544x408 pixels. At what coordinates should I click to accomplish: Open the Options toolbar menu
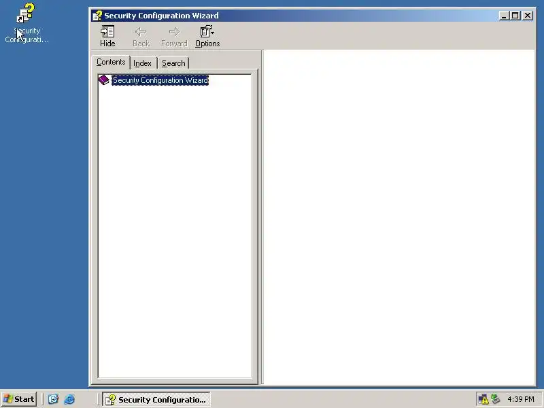pos(207,37)
